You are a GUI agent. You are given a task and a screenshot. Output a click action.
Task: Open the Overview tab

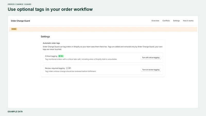tap(155, 21)
